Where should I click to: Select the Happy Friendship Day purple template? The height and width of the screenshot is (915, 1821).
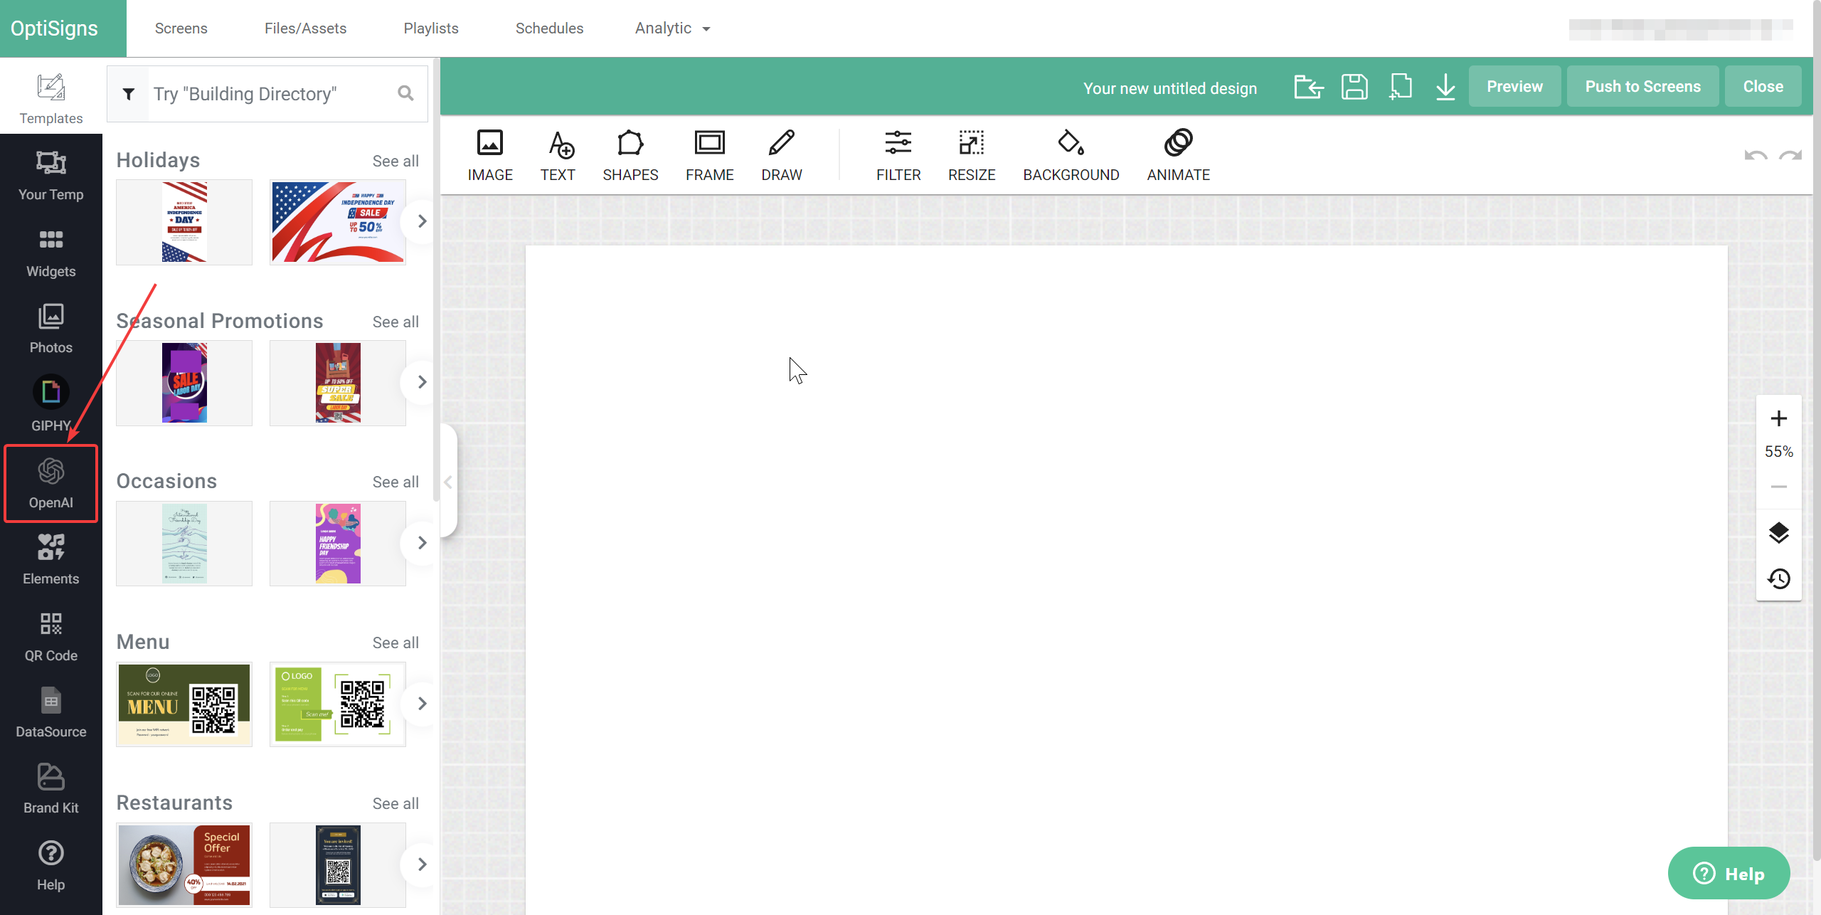[x=338, y=544]
